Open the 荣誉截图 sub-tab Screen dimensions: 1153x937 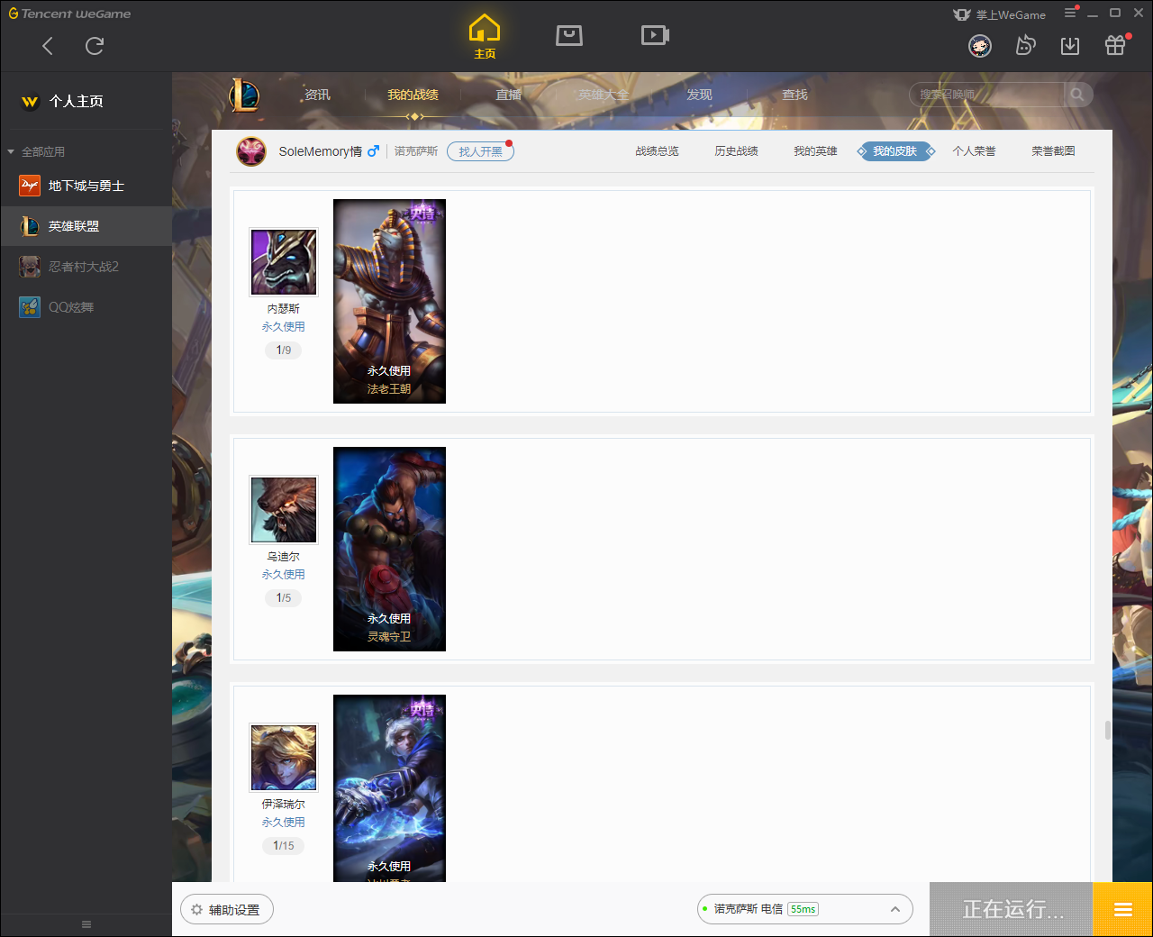pos(1054,151)
